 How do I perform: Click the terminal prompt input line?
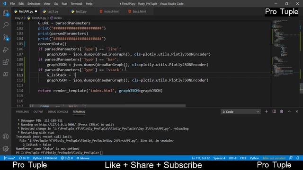pyautogui.click(x=59, y=153)
